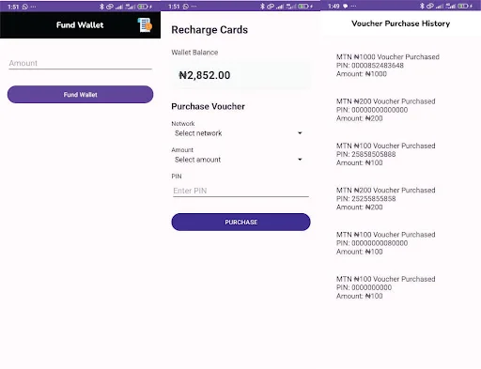Click the Purchase Voucher heading
Screen dimensions: 481x369
click(208, 106)
